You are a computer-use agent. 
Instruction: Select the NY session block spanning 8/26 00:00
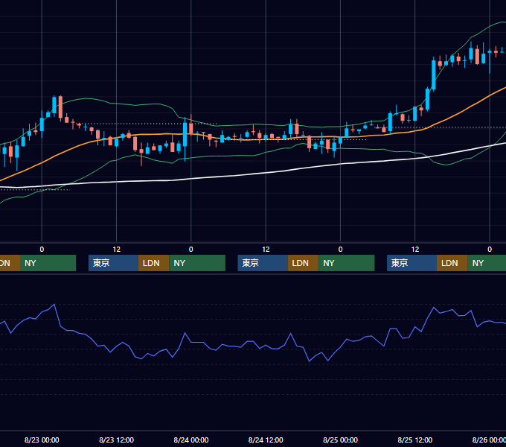pos(487,263)
